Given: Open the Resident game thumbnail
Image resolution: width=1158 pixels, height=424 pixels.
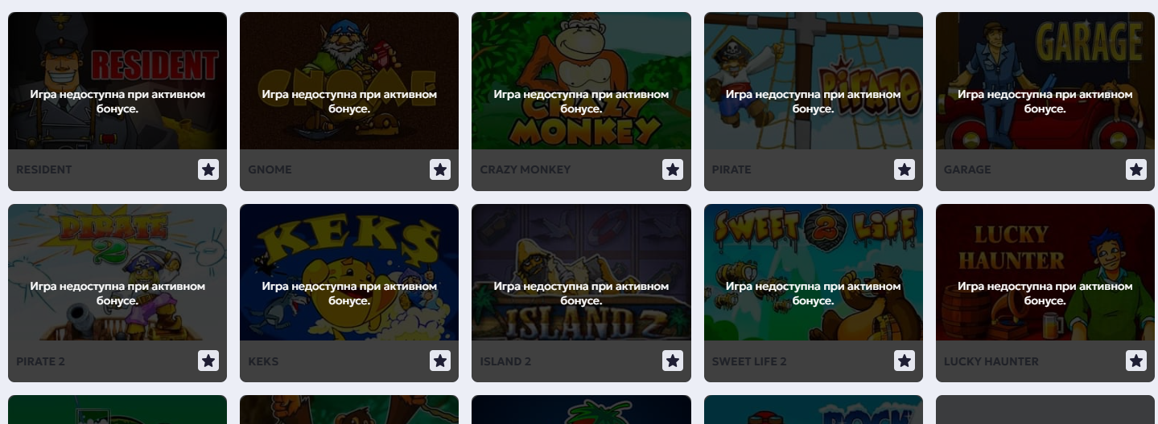Looking at the screenshot, I should (117, 80).
